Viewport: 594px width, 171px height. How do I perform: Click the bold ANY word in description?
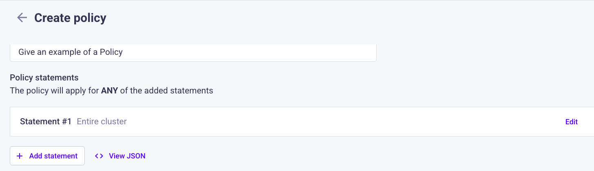pos(109,91)
